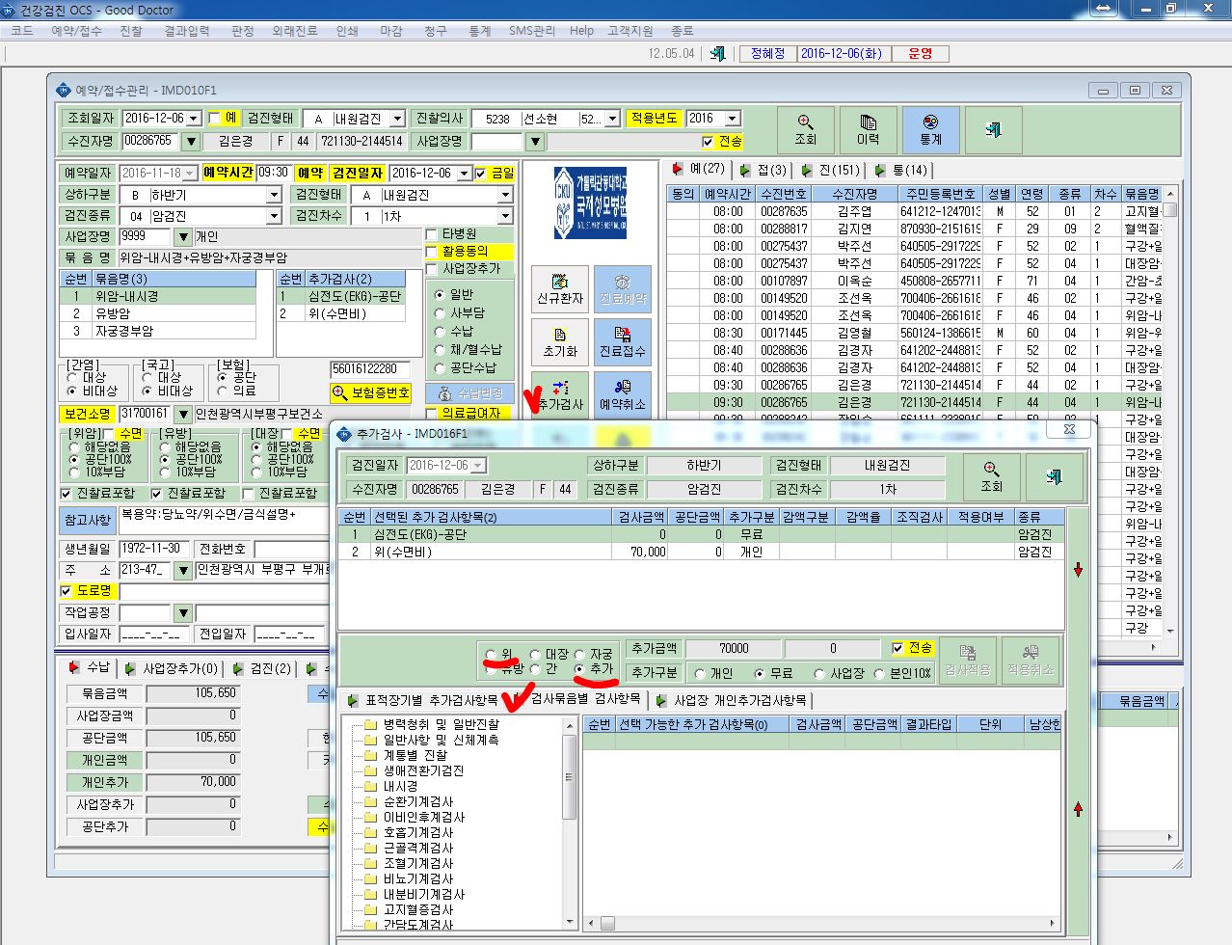Click the 신규환자 new patient icon
1232x945 pixels.
pos(560,288)
